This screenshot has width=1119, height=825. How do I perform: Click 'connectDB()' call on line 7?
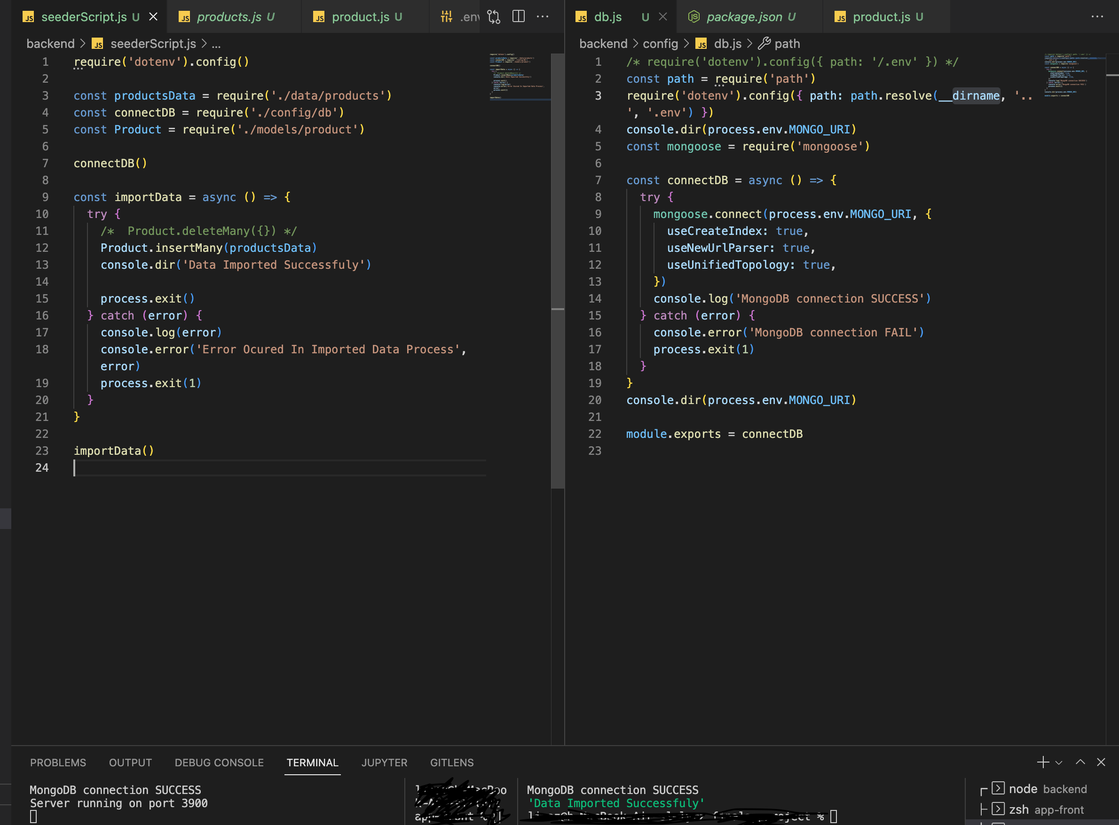[x=110, y=163]
